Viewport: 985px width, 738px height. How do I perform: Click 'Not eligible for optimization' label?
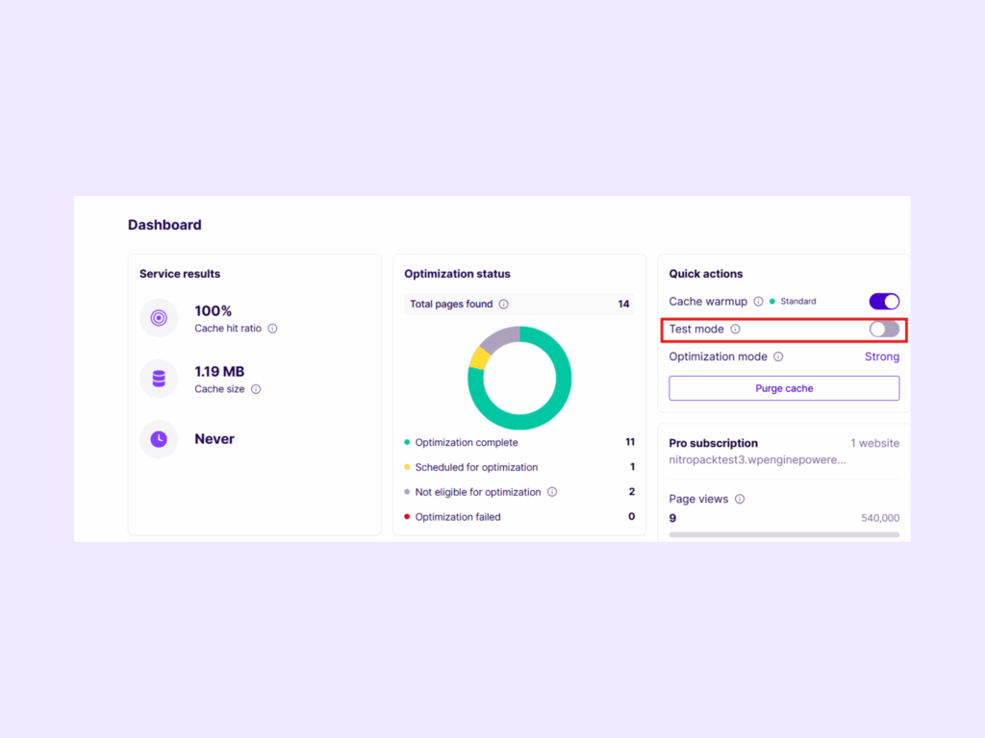[x=477, y=492]
